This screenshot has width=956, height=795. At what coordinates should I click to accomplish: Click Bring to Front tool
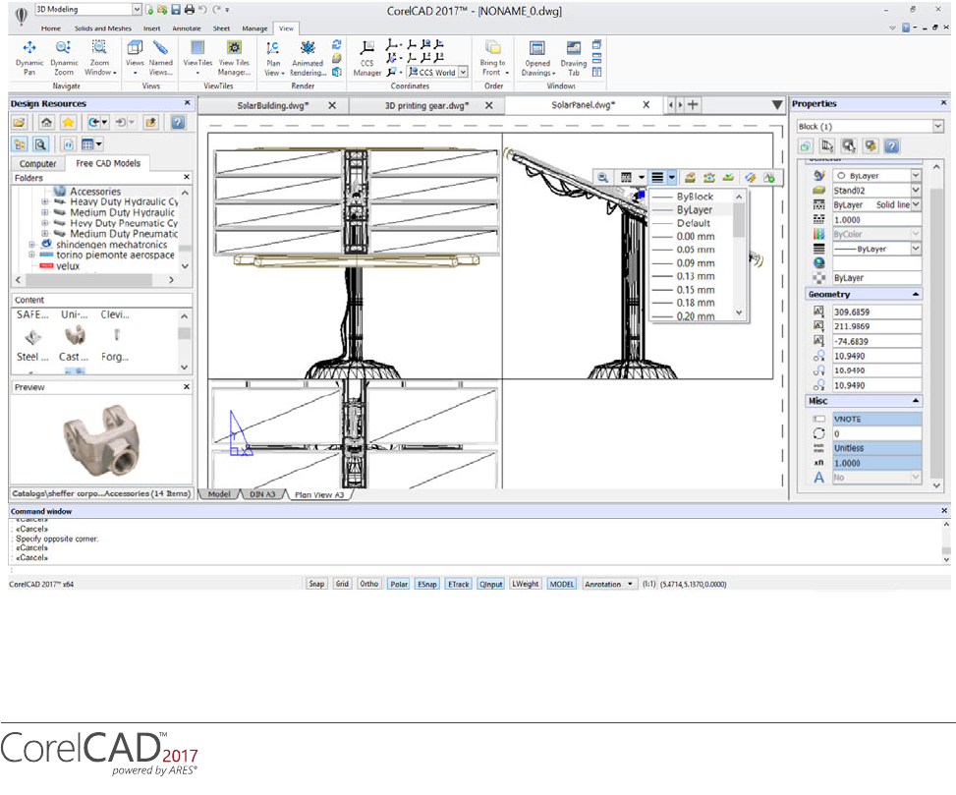pyautogui.click(x=492, y=58)
